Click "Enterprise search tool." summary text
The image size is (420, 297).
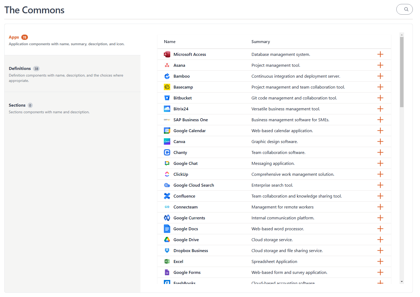point(272,185)
